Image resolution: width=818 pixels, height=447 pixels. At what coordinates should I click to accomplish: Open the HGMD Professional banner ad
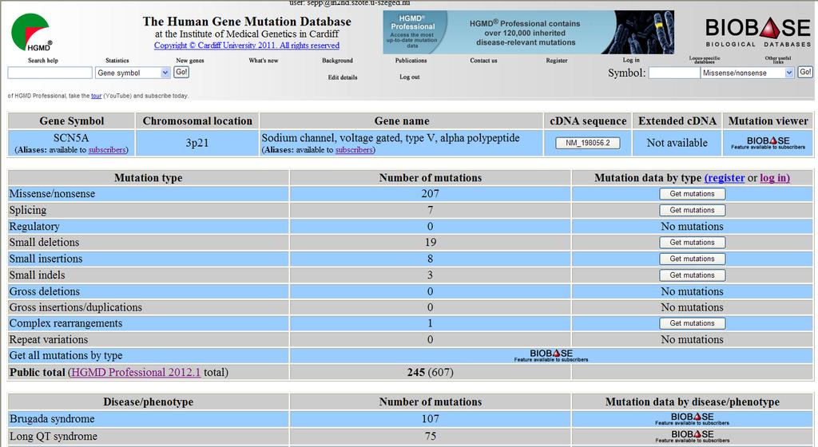528,32
